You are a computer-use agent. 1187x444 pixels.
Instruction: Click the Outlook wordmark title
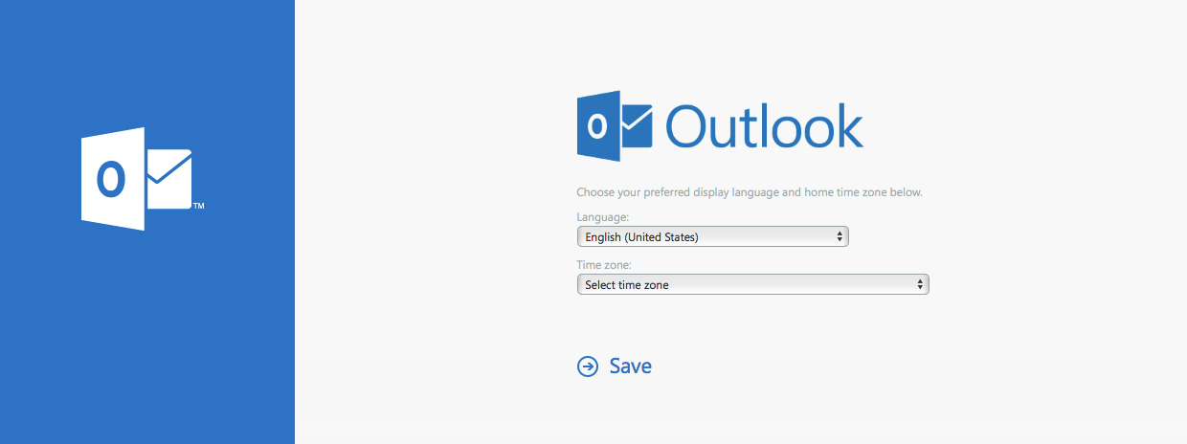(764, 126)
